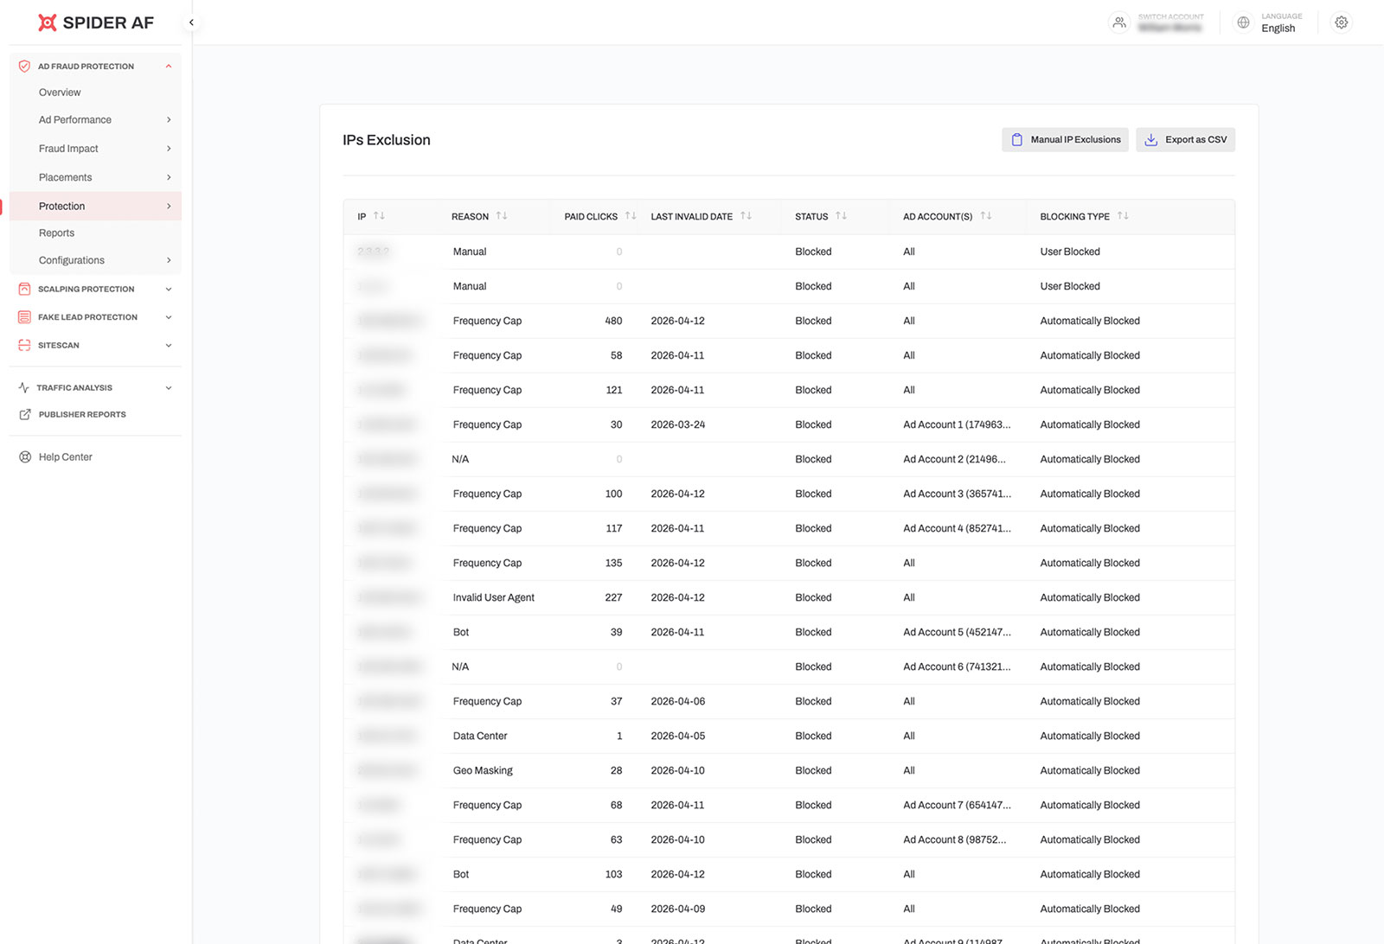
Task: Open settings via the gear icon
Action: pyautogui.click(x=1341, y=22)
